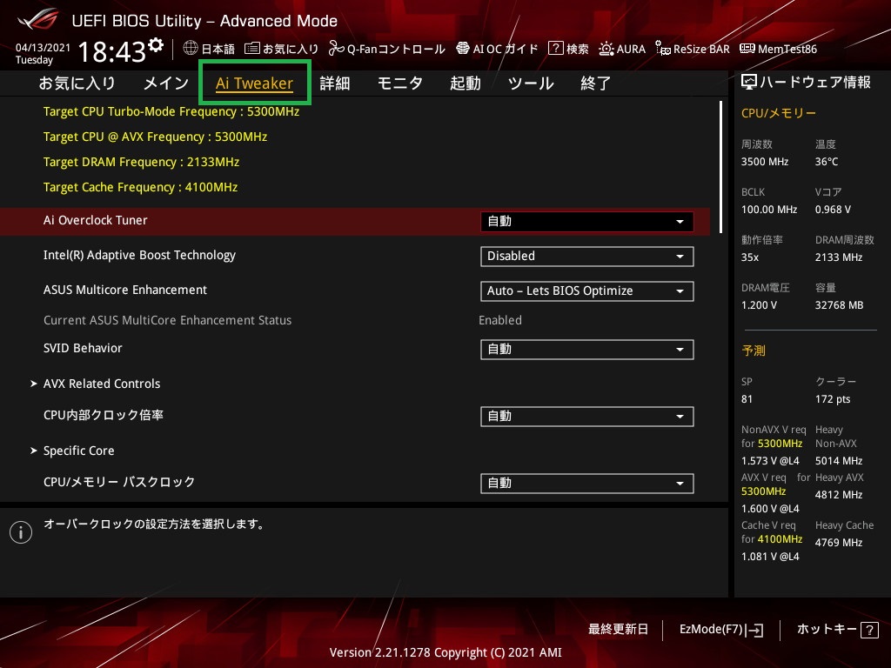Select Ai Overclock Tuner label
The width and height of the screenshot is (891, 668).
pos(96,220)
